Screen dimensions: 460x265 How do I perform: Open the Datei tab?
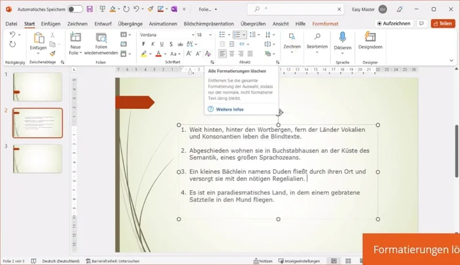pyautogui.click(x=11, y=24)
